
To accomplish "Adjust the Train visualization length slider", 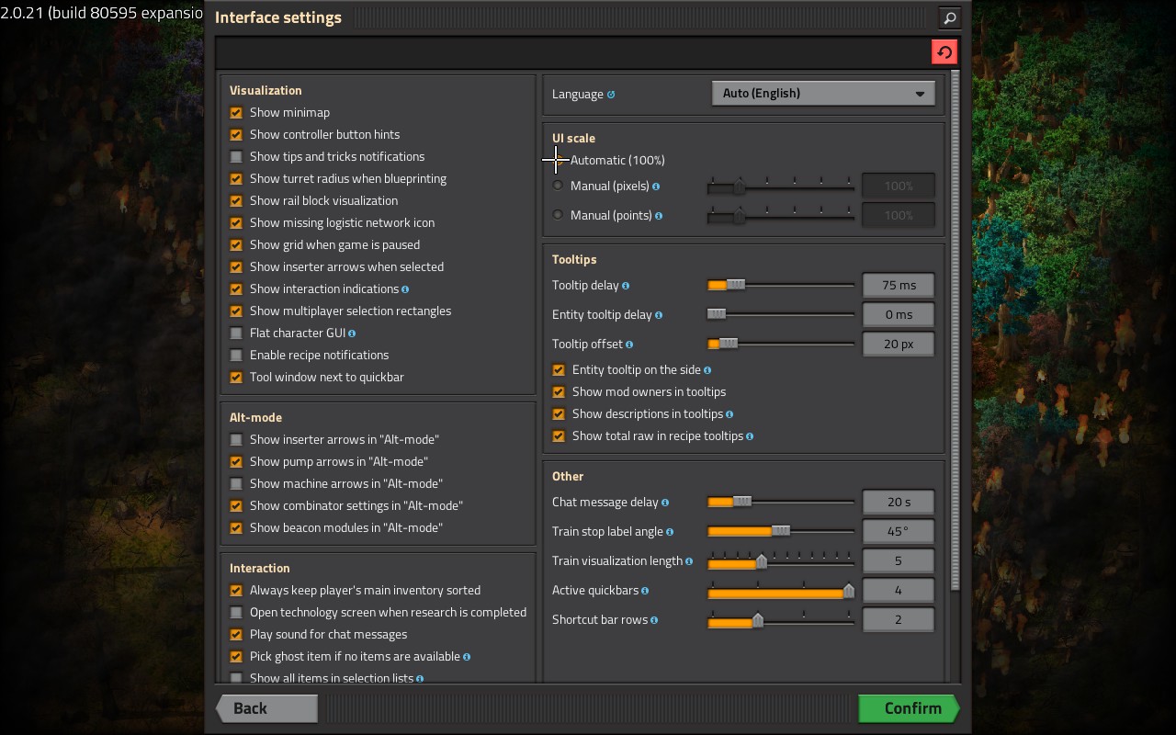I will click(781, 561).
